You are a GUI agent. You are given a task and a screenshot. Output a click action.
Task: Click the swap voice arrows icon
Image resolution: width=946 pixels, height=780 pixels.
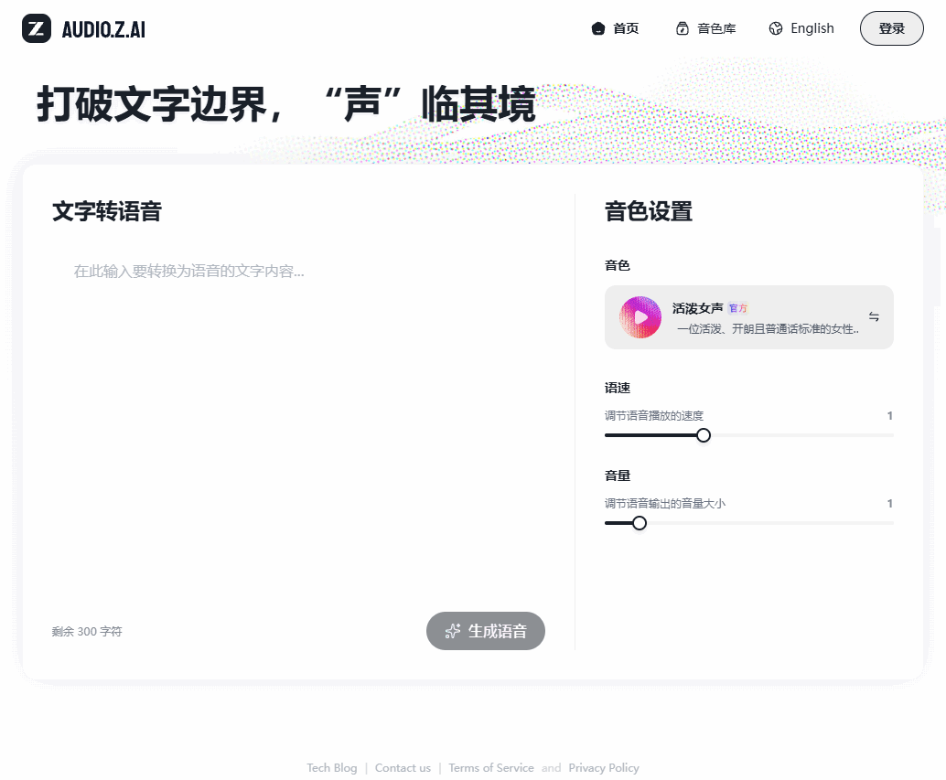pyautogui.click(x=874, y=316)
